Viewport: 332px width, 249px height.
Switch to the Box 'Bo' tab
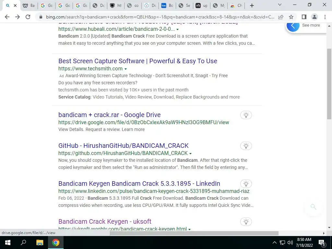point(167,6)
